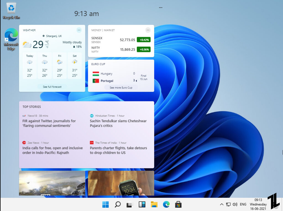Open India calls for free Indo-Pacific story
Image resolution: width=283 pixels, height=211 pixels.
(53, 150)
